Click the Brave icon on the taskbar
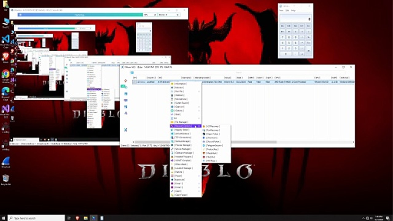 pyautogui.click(x=77, y=218)
